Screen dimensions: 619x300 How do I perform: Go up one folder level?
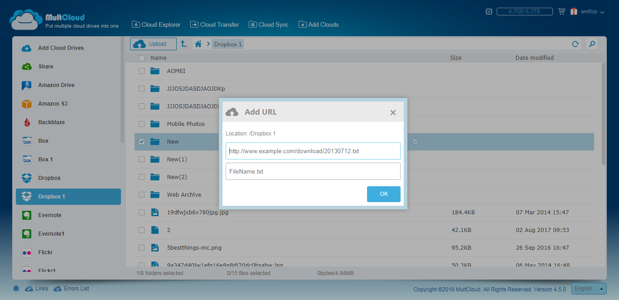pyautogui.click(x=184, y=44)
